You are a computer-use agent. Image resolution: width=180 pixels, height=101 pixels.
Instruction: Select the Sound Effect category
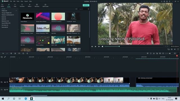pyautogui.click(x=6, y=23)
